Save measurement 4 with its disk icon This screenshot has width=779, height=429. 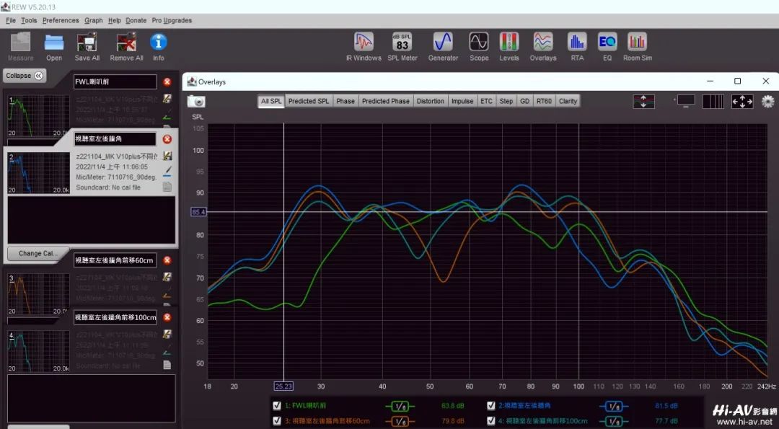pyautogui.click(x=167, y=334)
